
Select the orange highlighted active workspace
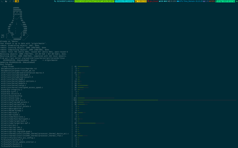coord(17,1)
